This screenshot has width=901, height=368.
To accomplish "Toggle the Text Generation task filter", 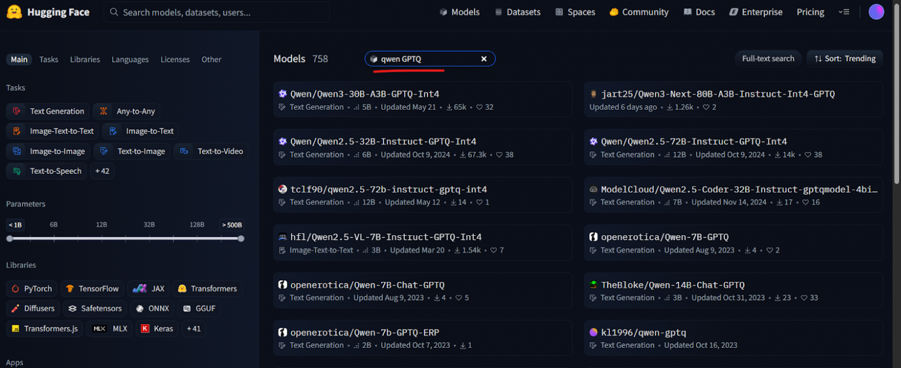I will pyautogui.click(x=49, y=111).
